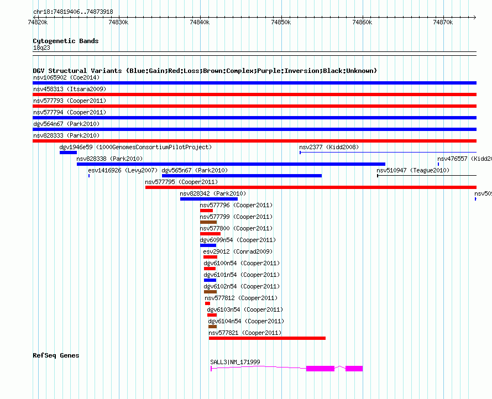Click dgv6100n54 (Cooper2011) label

point(242,263)
